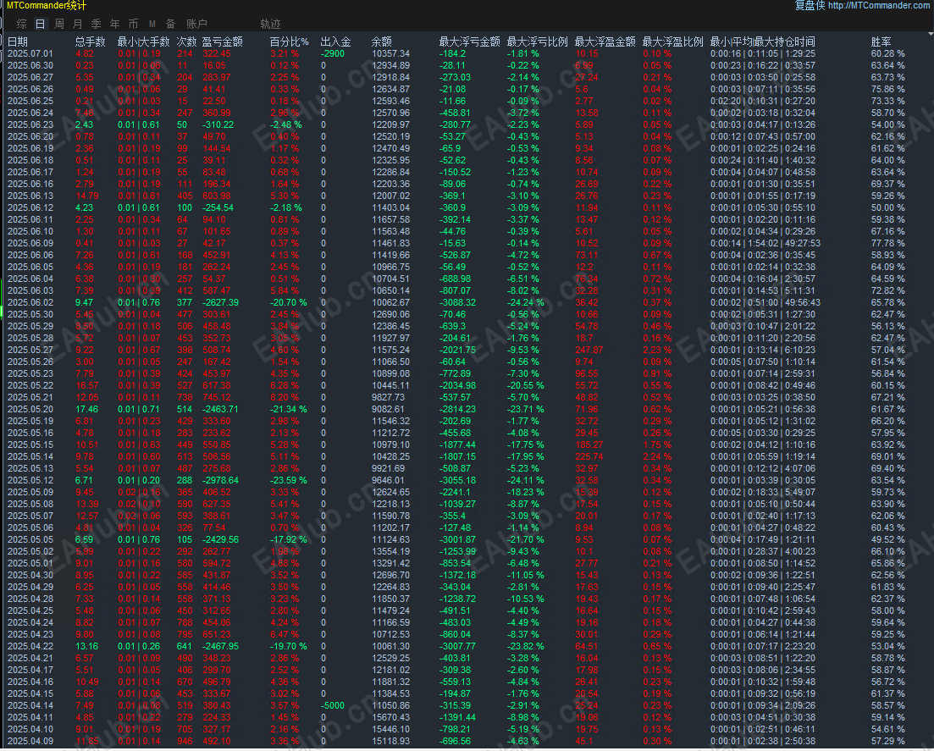
Task: Click the 745.12 profit amount
Action: click(216, 397)
